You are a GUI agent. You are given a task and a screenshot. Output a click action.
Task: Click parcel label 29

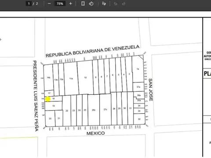coord(119,108)
